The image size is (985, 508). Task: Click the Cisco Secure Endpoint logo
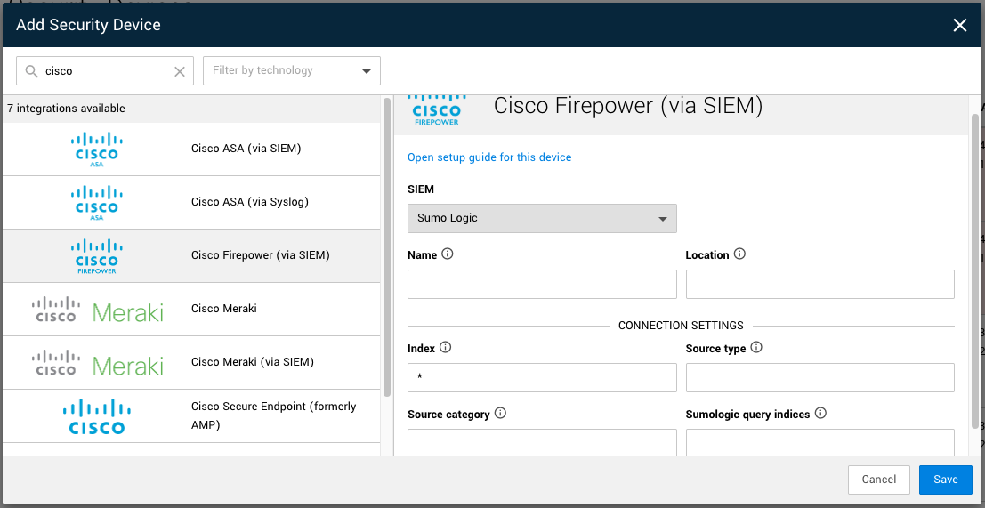point(97,416)
